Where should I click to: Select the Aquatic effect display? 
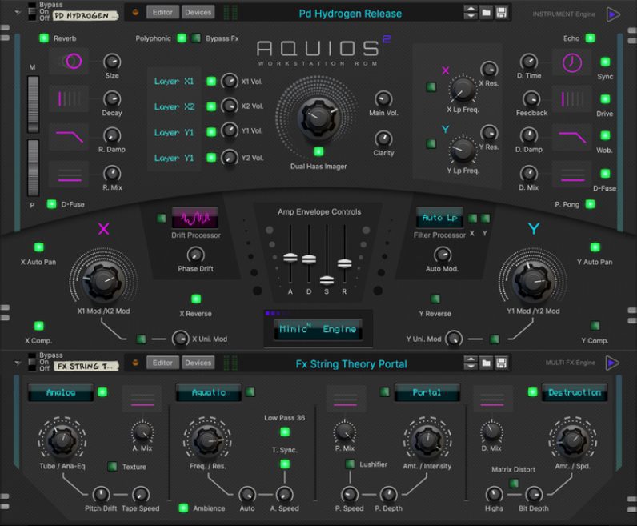209,392
